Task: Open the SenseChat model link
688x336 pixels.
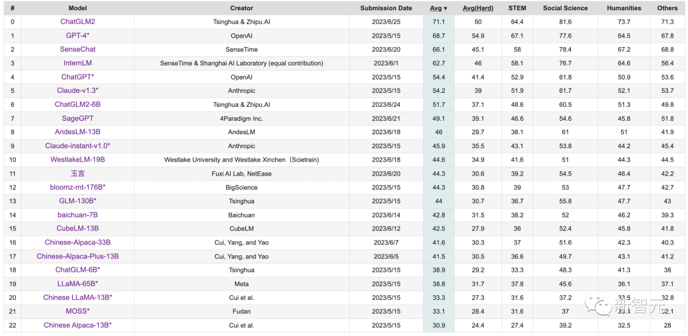Action: [78, 49]
